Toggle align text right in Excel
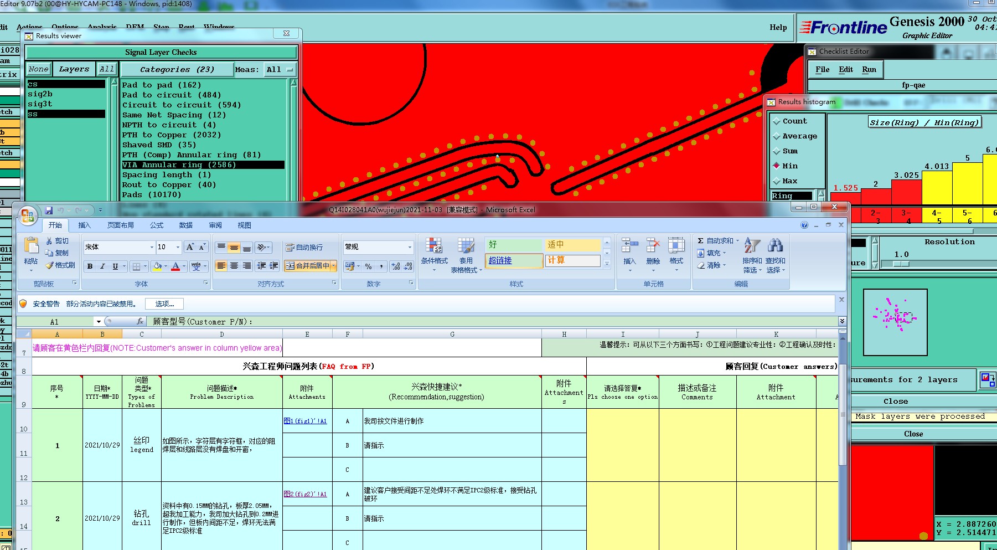The image size is (997, 550). pos(247,266)
